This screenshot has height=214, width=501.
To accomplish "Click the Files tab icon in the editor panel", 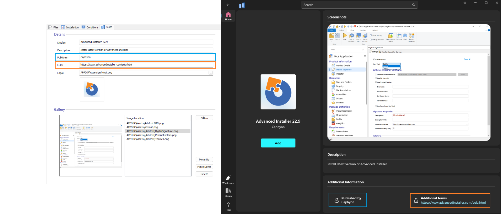I will coord(50,27).
